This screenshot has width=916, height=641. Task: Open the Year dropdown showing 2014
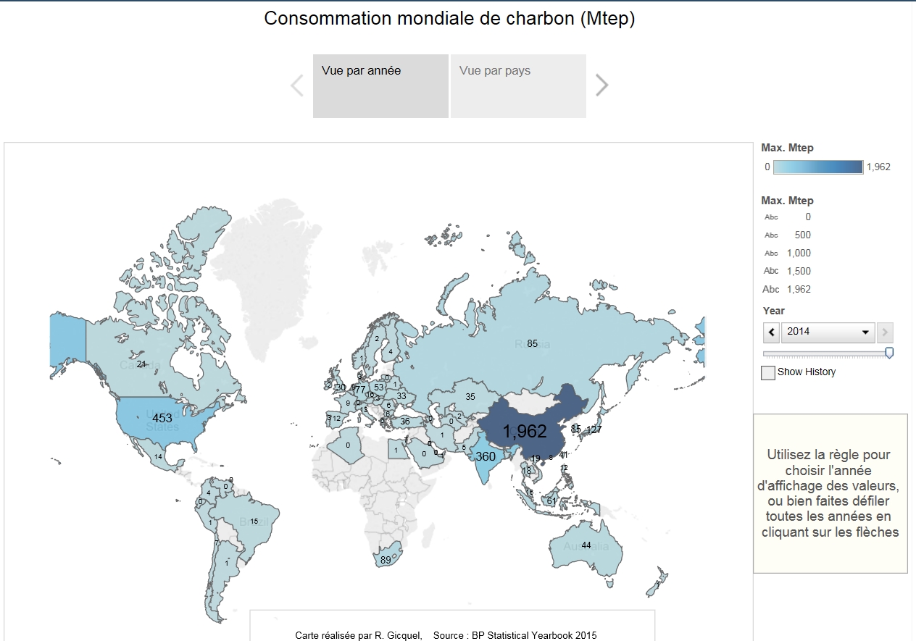[828, 332]
